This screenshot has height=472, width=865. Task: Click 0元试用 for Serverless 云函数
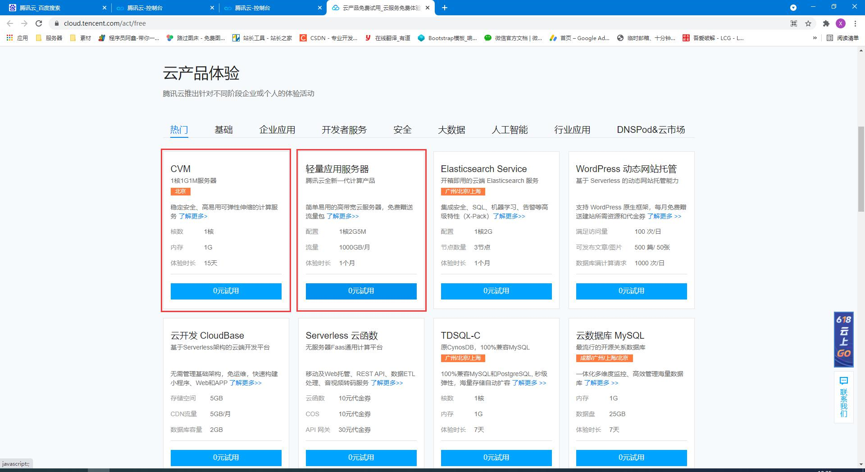(x=361, y=458)
